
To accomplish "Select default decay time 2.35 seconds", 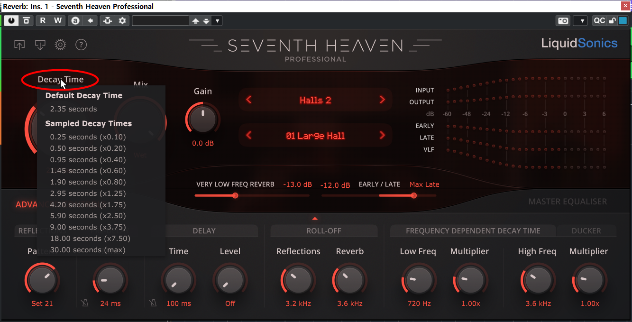I will coord(73,109).
